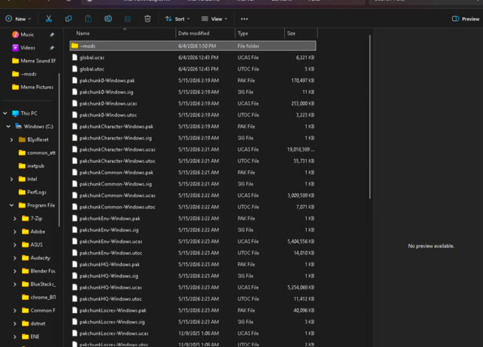Expand the $SysReset folder node

click(12, 139)
